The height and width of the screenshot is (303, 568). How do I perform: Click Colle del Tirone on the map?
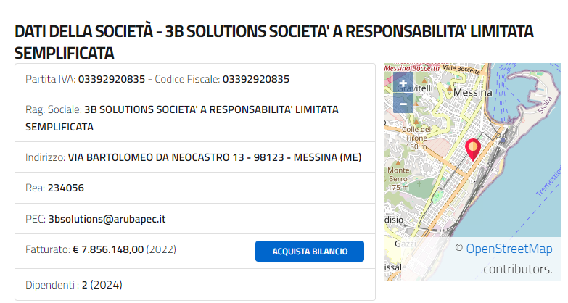pos(416,133)
